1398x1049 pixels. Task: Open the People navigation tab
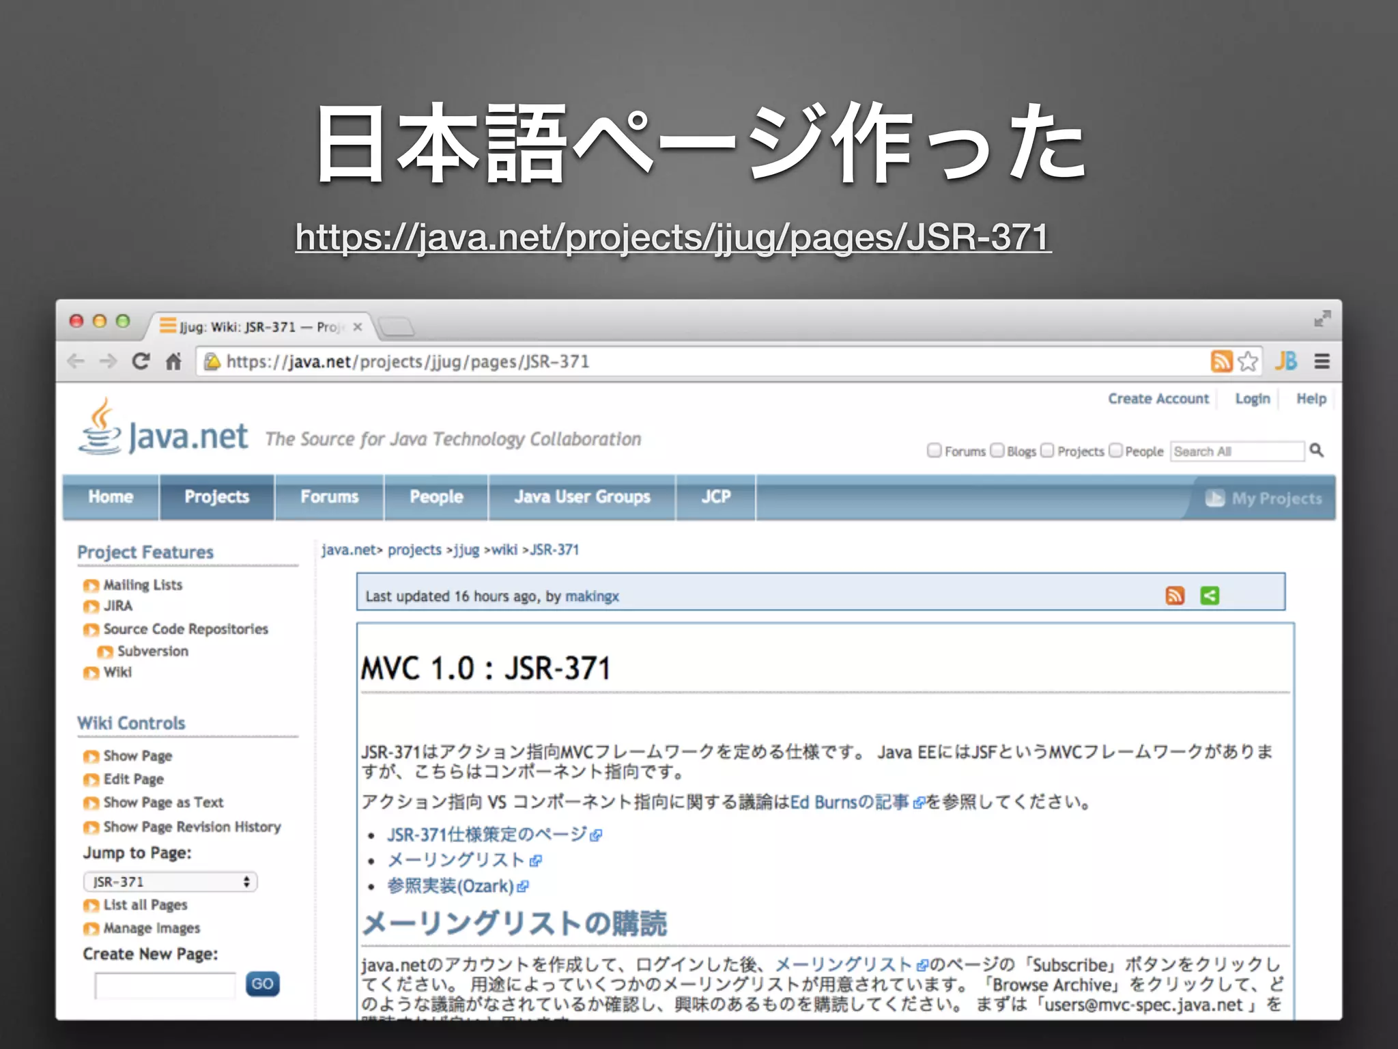436,497
